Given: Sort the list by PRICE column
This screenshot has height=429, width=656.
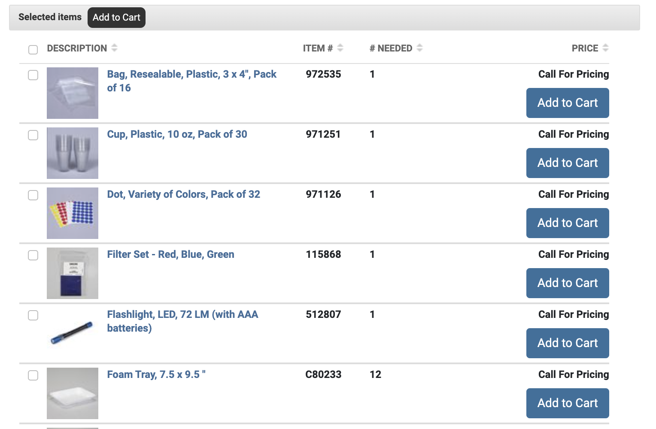Looking at the screenshot, I should (x=606, y=48).
